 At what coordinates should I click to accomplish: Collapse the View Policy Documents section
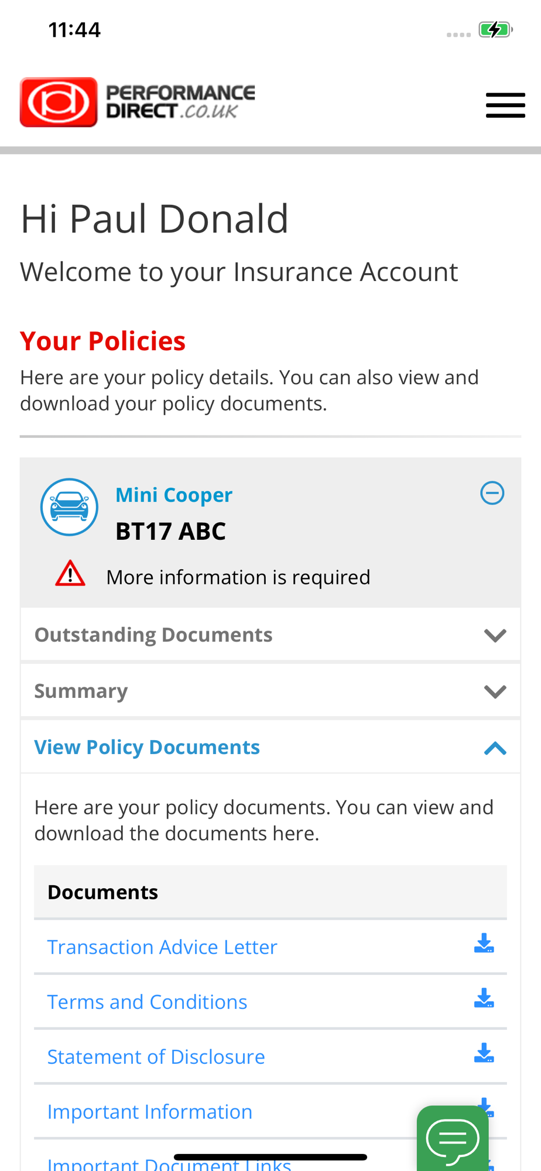pos(495,748)
